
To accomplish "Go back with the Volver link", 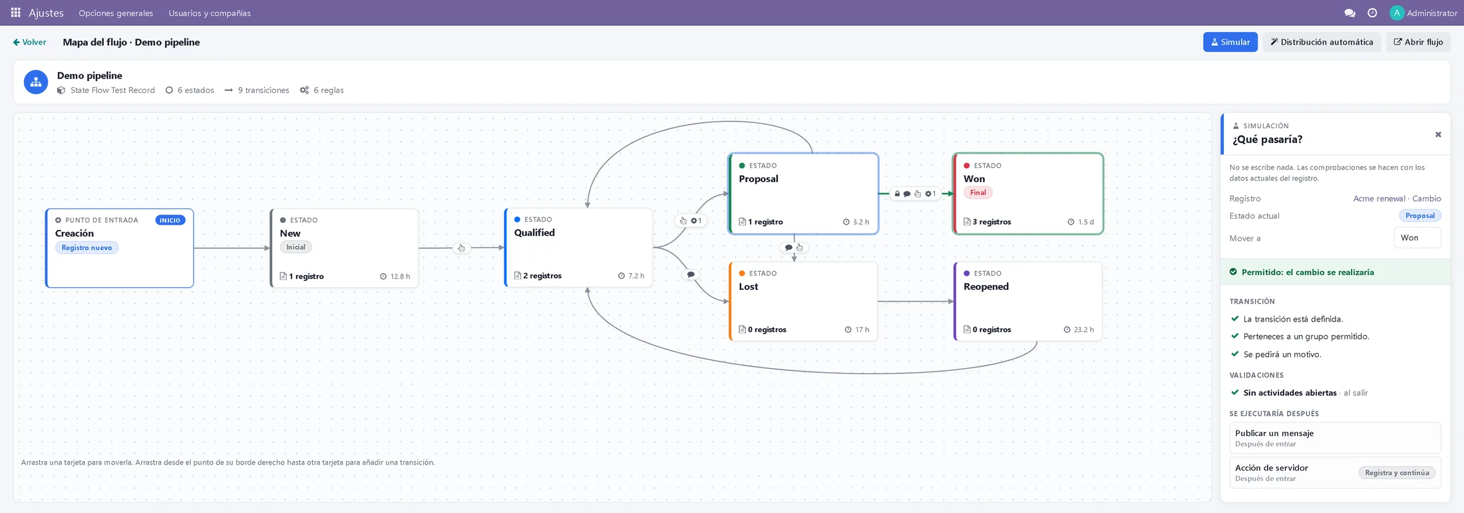I will pos(30,42).
